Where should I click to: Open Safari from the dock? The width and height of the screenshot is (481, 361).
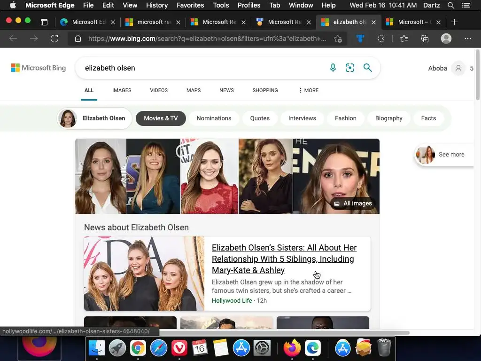[159, 348]
